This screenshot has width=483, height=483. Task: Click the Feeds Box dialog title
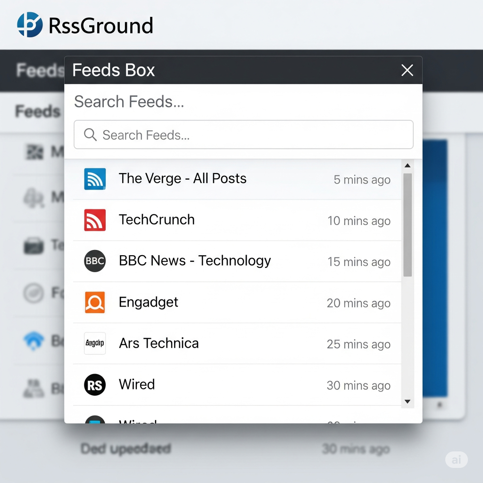pos(113,70)
